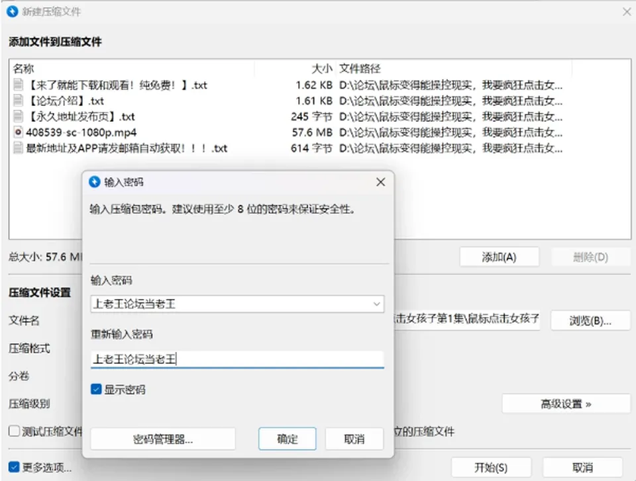The image size is (636, 481).
Task: Click text file icon beside 最新地址及APP请发邮箱自动获取 file
Action: pos(18,148)
